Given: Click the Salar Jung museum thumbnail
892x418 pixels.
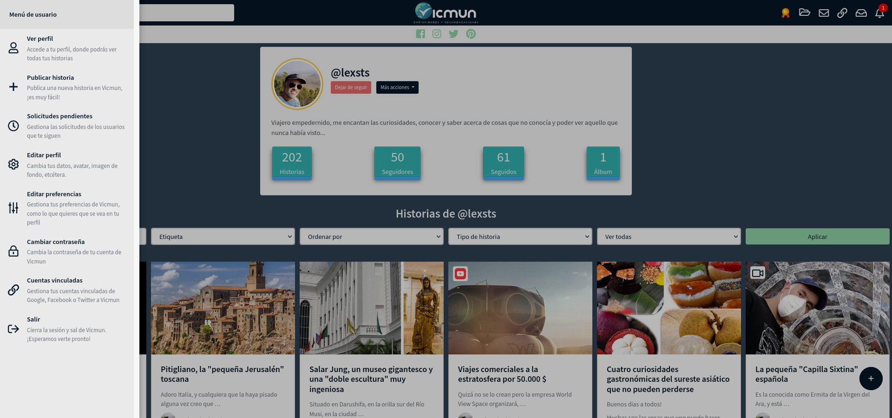Looking at the screenshot, I should (x=372, y=308).
